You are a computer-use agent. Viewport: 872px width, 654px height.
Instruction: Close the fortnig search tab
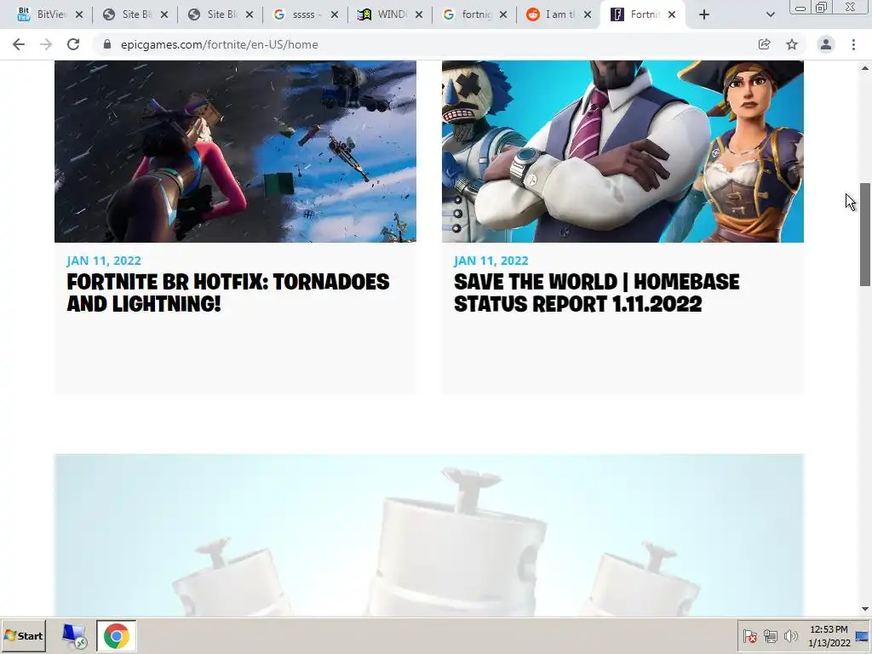503,15
